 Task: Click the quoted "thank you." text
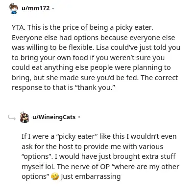click(95, 87)
